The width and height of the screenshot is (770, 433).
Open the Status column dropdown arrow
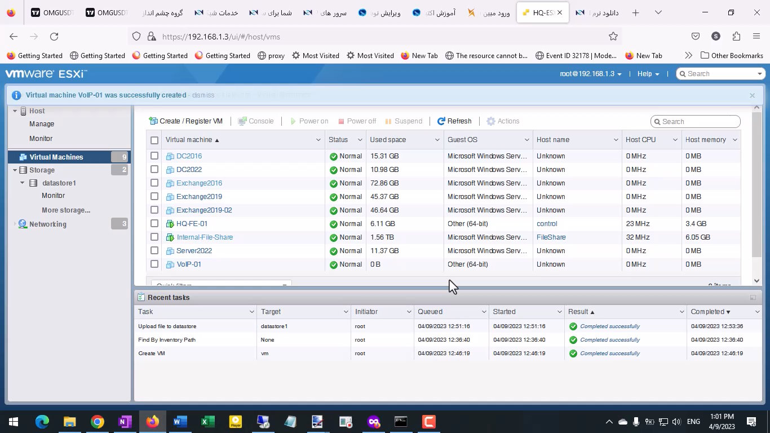point(360,140)
